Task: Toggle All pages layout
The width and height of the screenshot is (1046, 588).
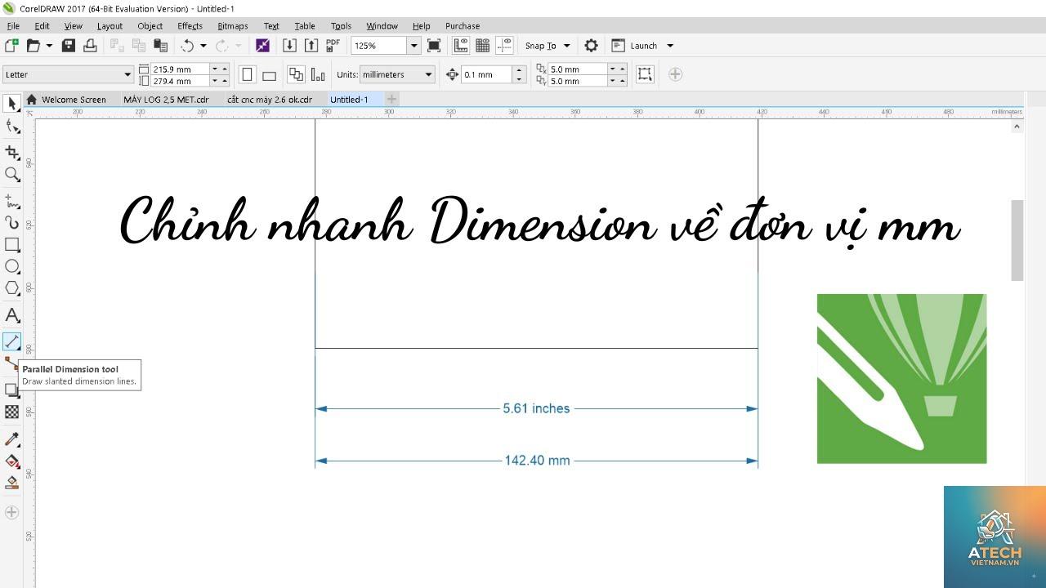Action: [296, 74]
